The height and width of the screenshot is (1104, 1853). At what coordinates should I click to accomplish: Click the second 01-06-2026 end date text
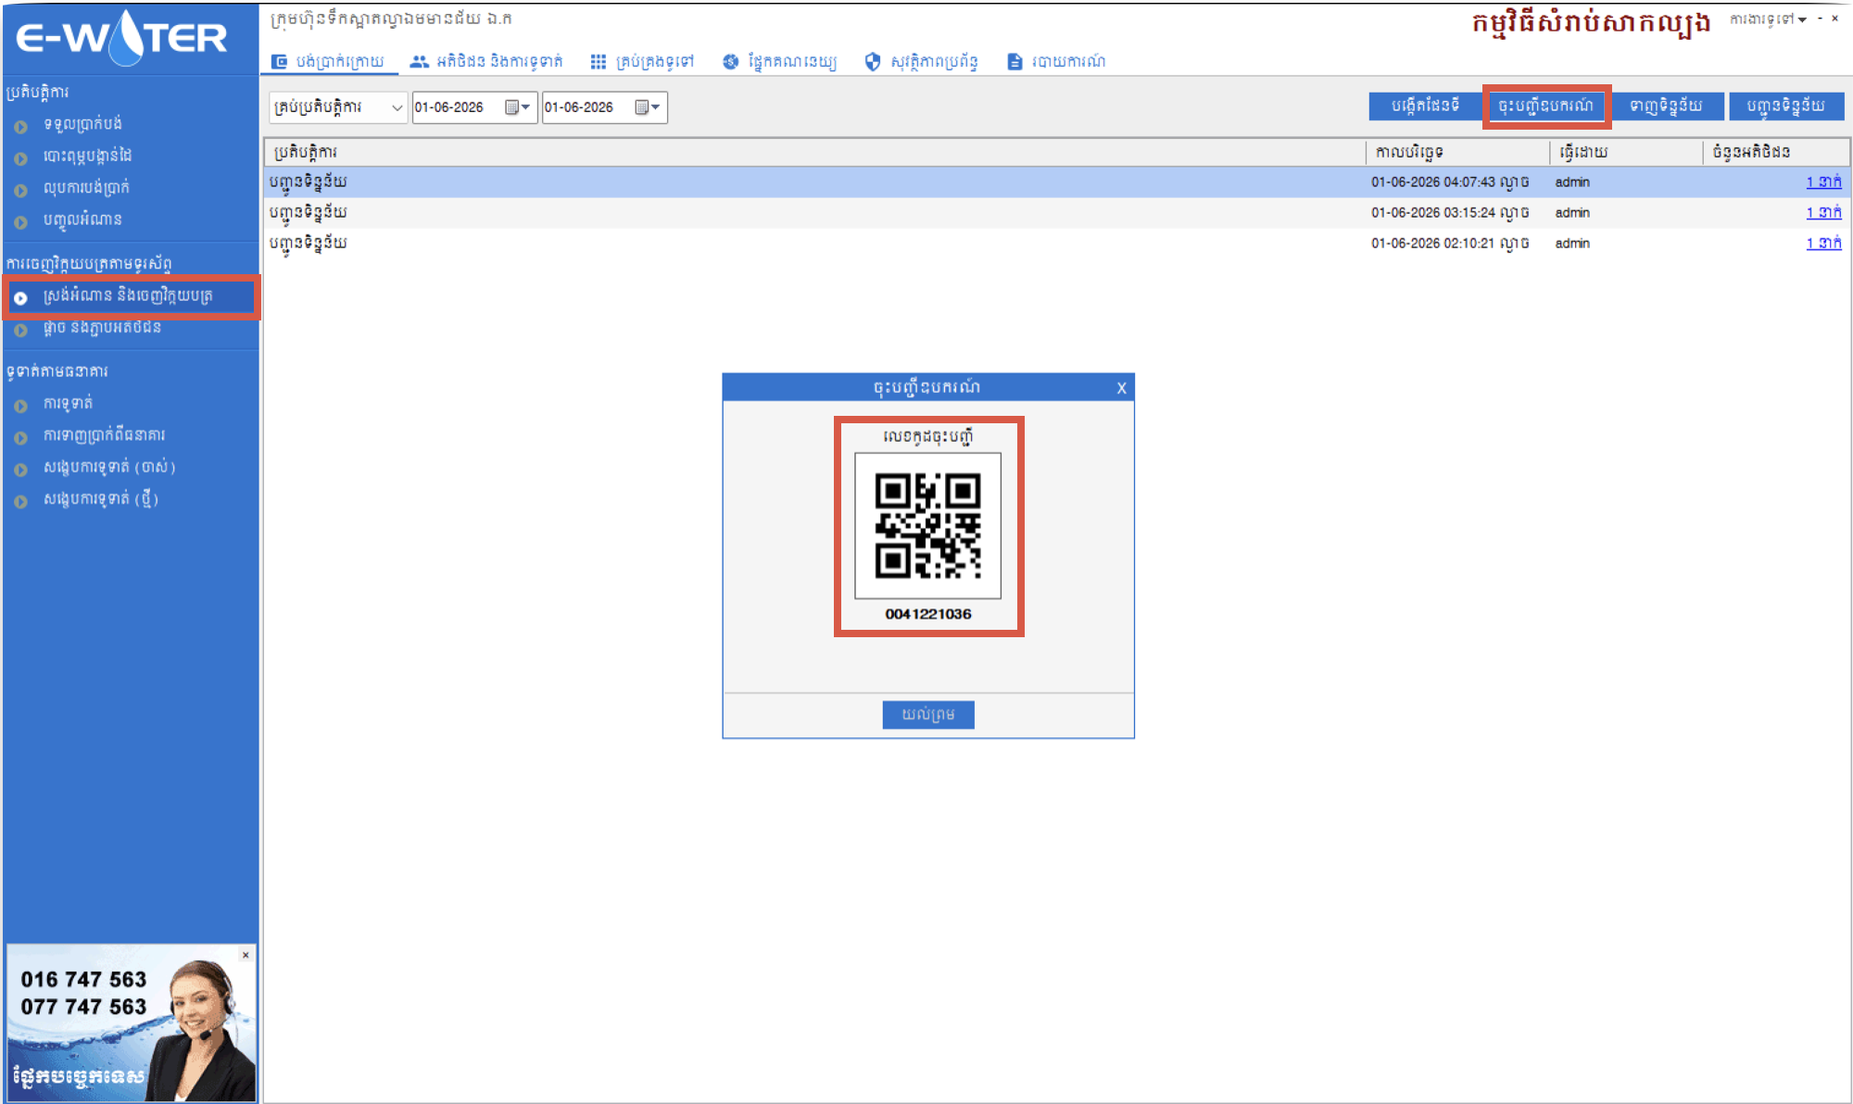[579, 107]
